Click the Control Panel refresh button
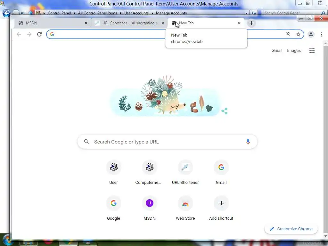328x246 pixels. (x=254, y=13)
